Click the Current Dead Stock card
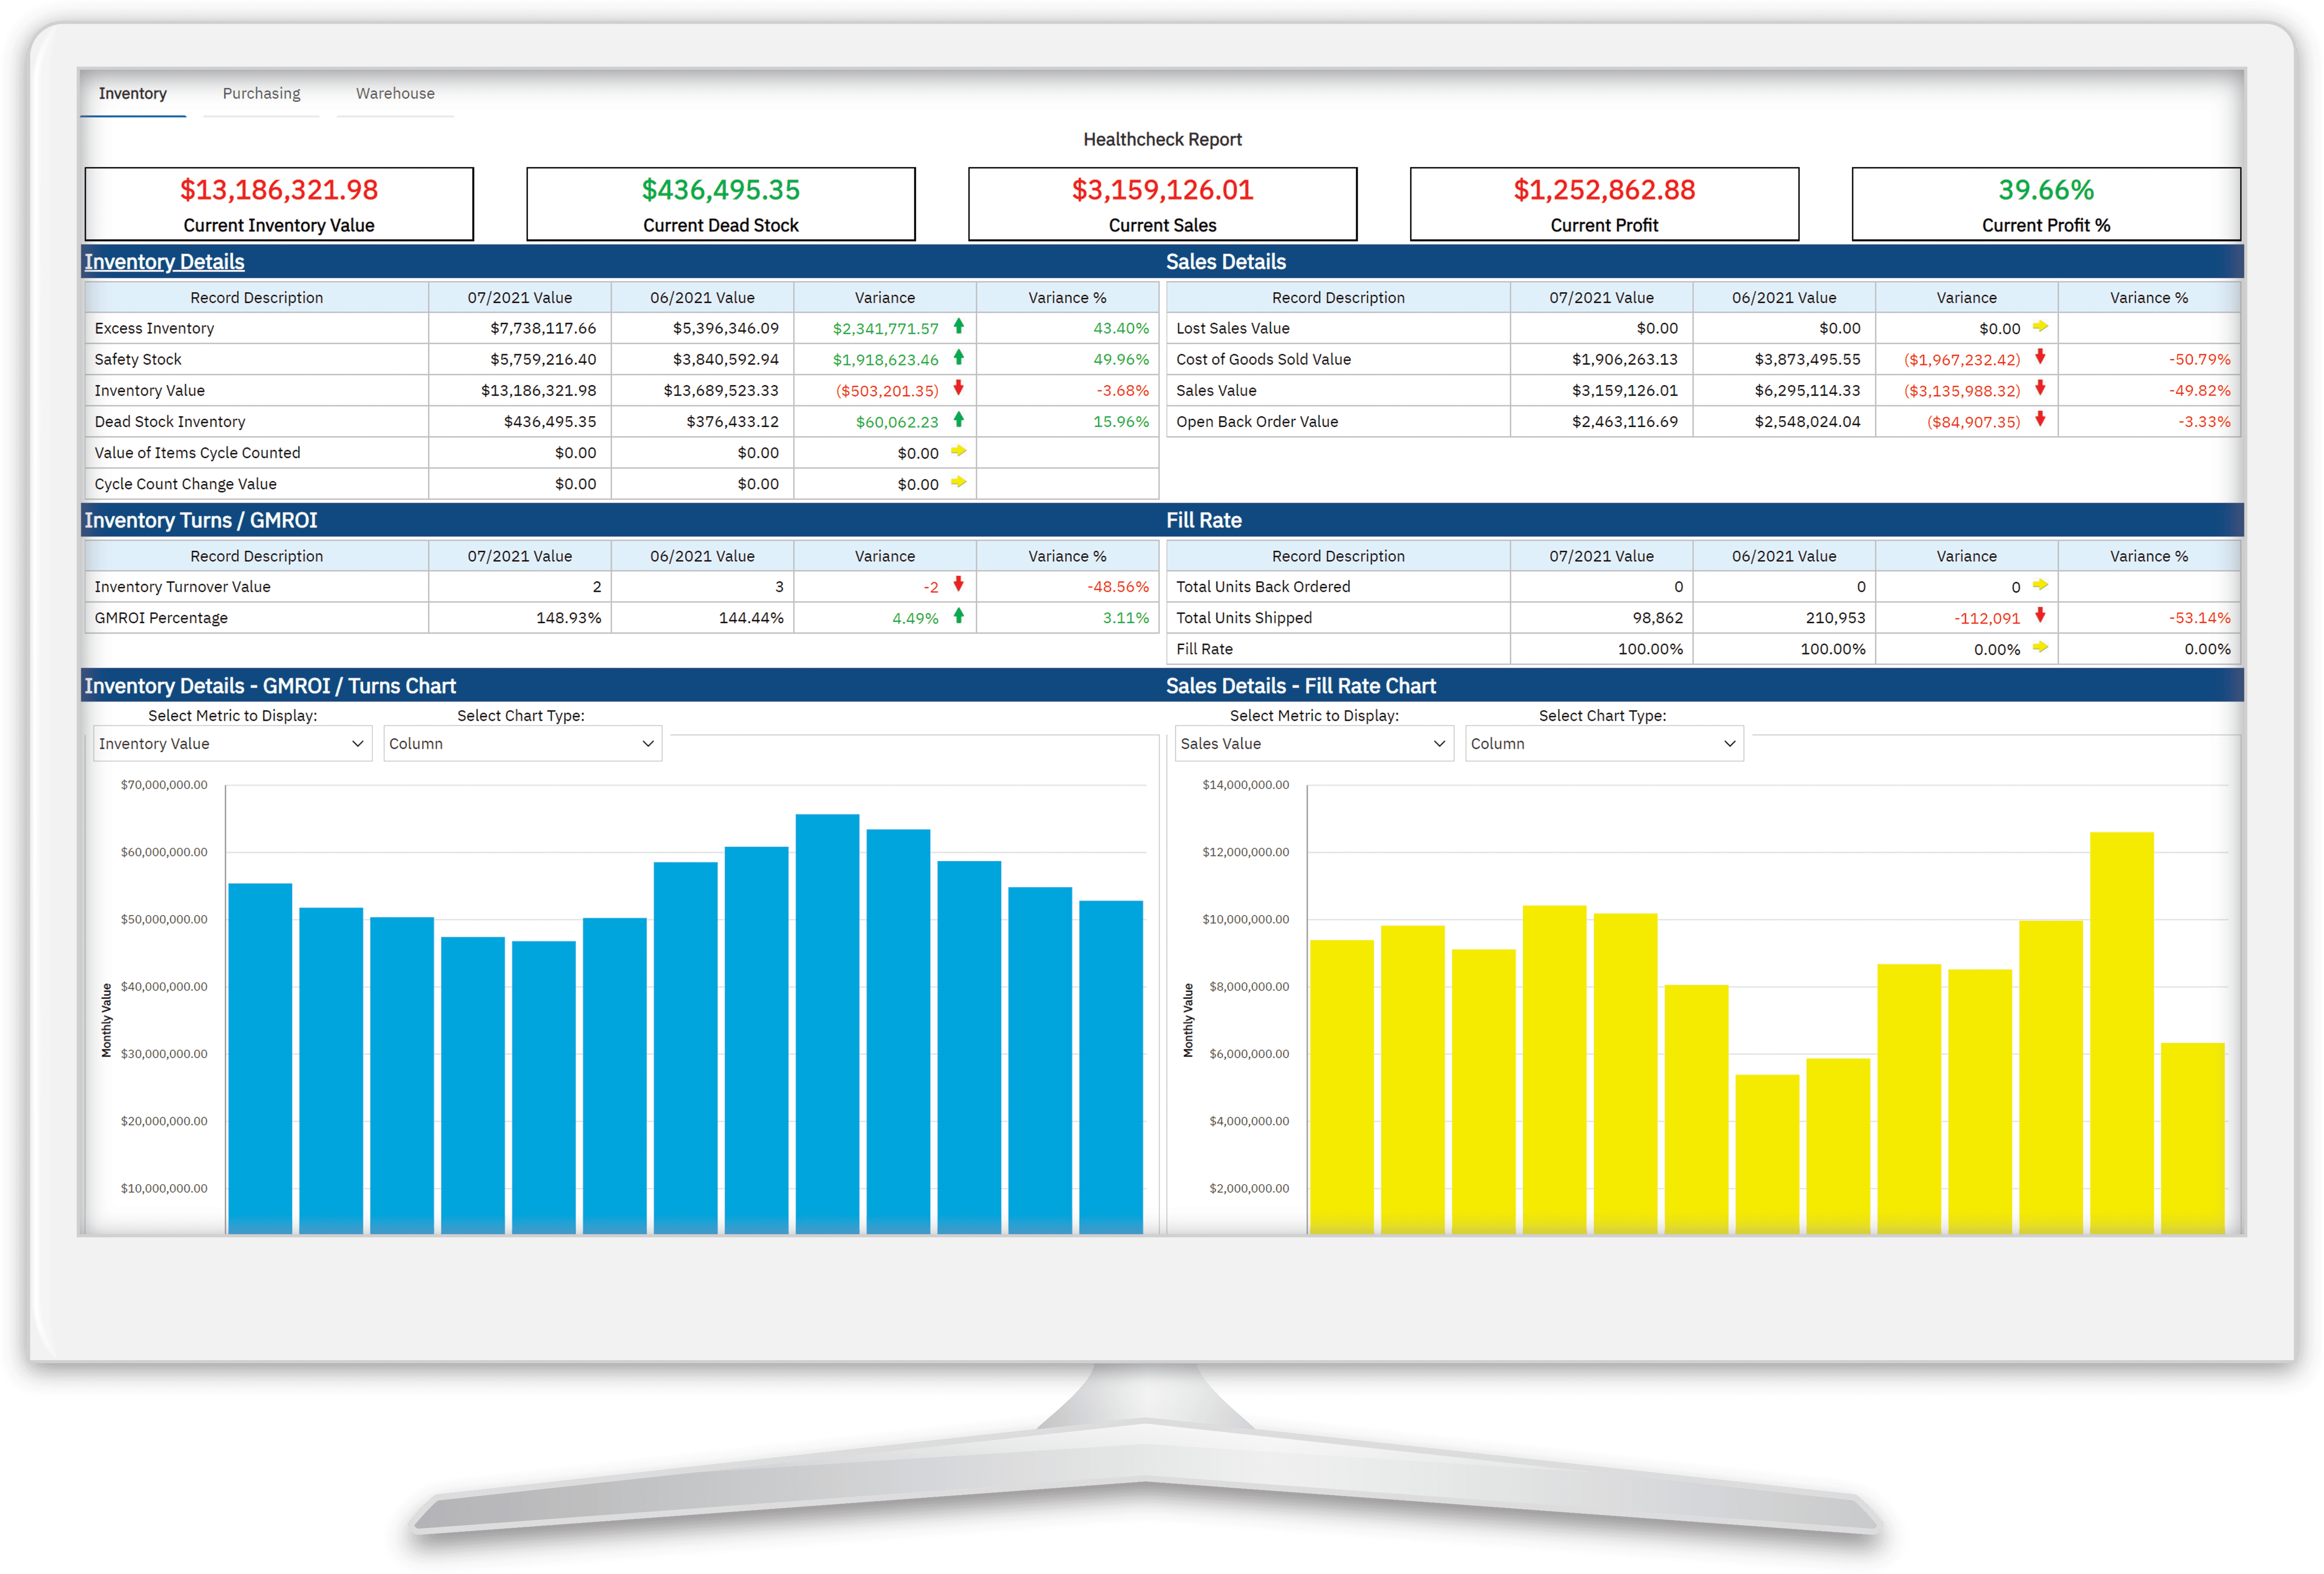Viewport: 2324px width, 1574px height. tap(721, 204)
